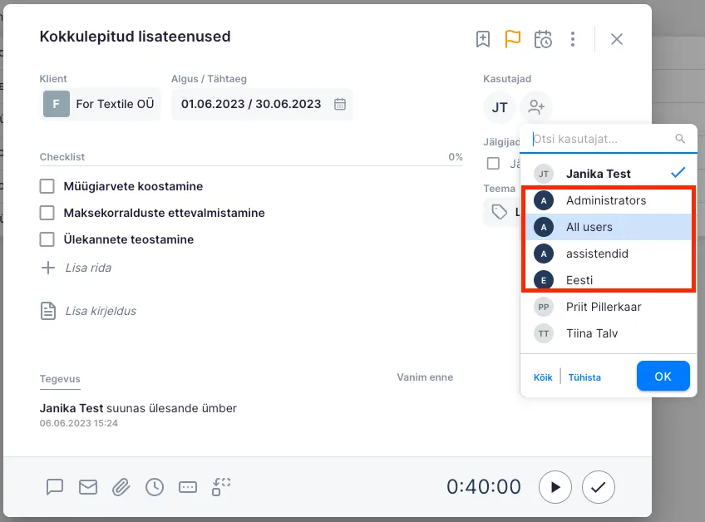Image resolution: width=705 pixels, height=522 pixels.
Task: Click the add user icon
Action: 536,107
